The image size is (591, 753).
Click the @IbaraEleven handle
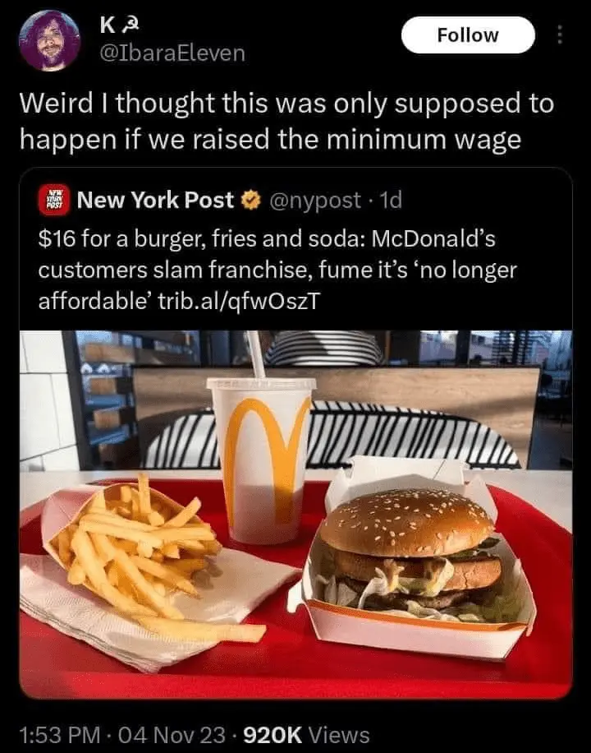point(172,53)
